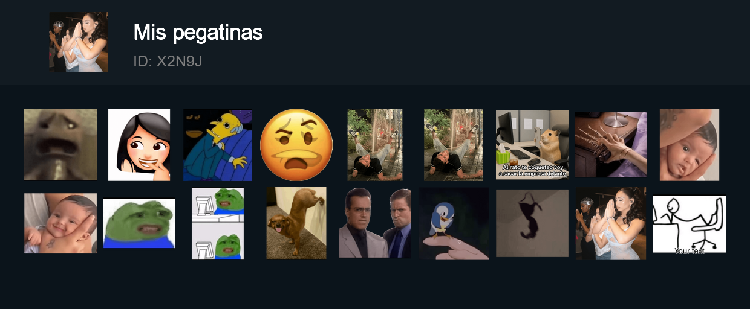This screenshot has width=750, height=309.
Task: Pick the dog standing against wall sticker
Action: point(296,223)
